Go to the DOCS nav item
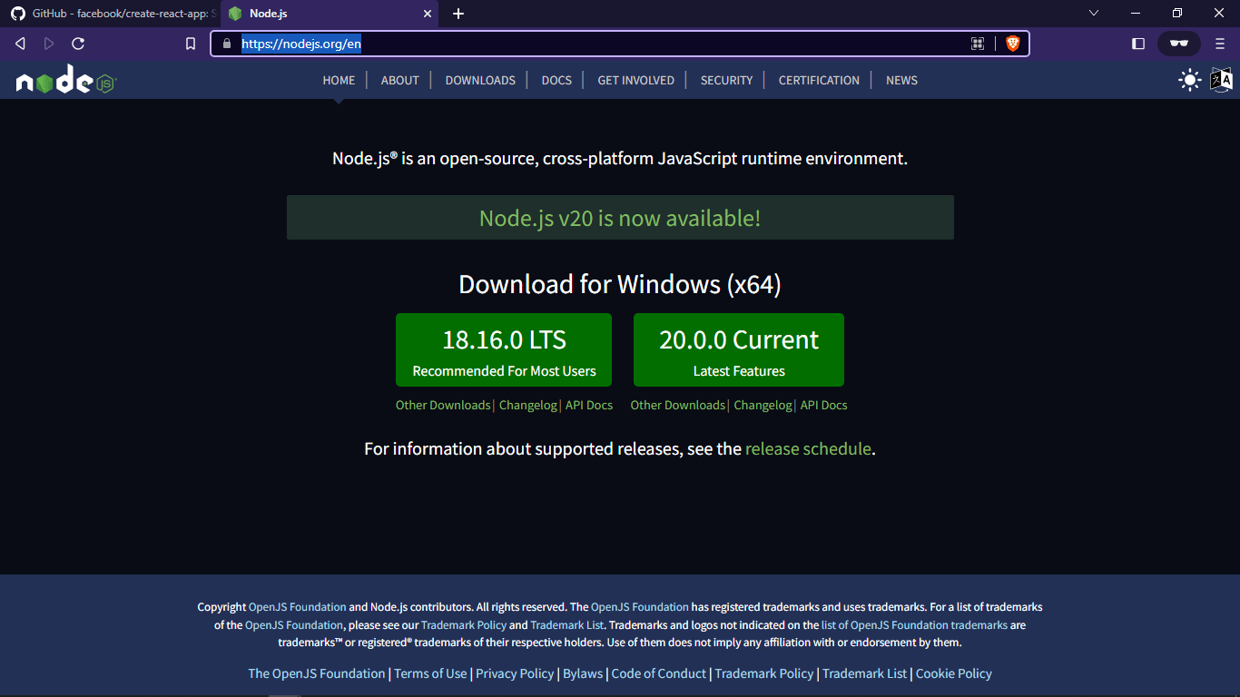The image size is (1240, 697). click(556, 80)
